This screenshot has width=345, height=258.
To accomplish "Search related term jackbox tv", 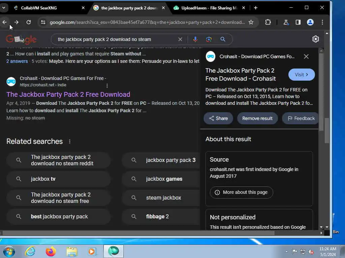I will tap(58, 179).
